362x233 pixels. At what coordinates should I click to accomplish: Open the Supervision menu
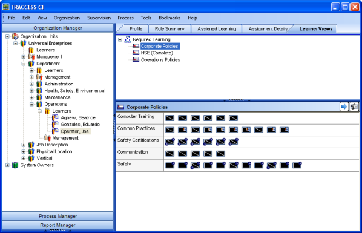[x=99, y=18]
